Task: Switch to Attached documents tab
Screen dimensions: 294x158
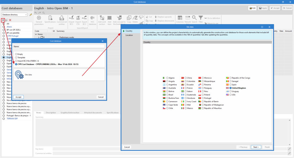Action: point(93,113)
